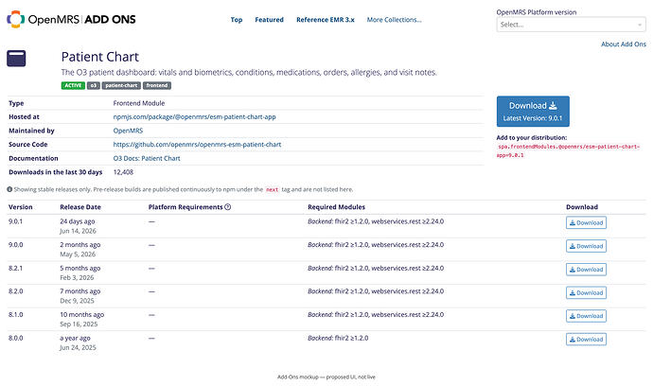This screenshot has height=386, width=653.
Task: Click the patient-chart tag
Action: pos(121,85)
